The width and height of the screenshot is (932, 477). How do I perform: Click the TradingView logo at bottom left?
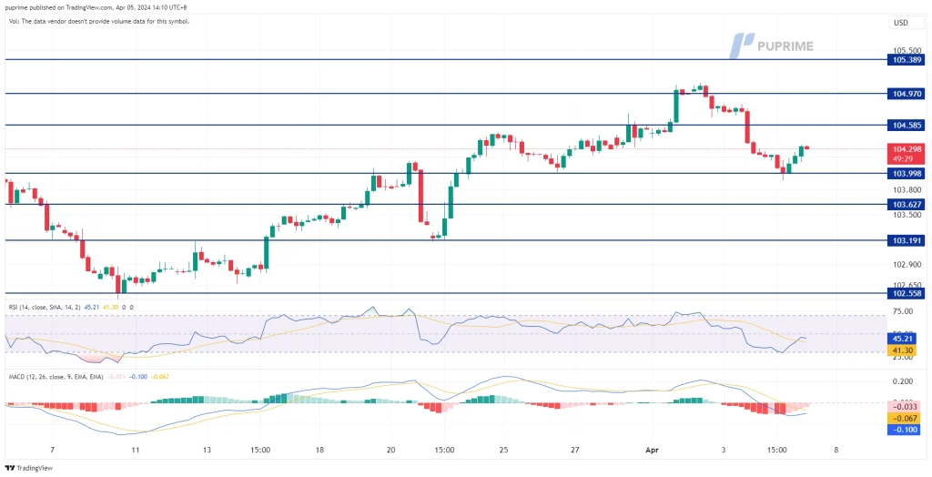pyautogui.click(x=27, y=467)
